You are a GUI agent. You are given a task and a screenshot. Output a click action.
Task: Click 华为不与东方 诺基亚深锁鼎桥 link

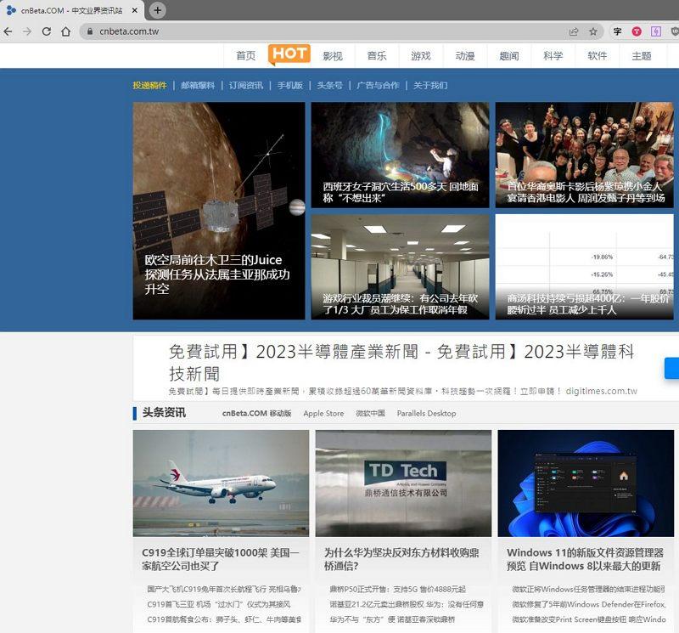392,619
